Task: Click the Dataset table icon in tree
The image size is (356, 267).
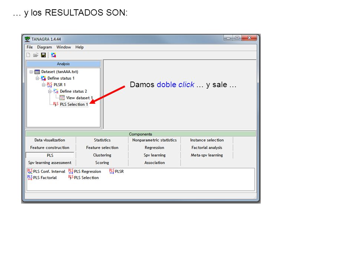Action: [37, 72]
